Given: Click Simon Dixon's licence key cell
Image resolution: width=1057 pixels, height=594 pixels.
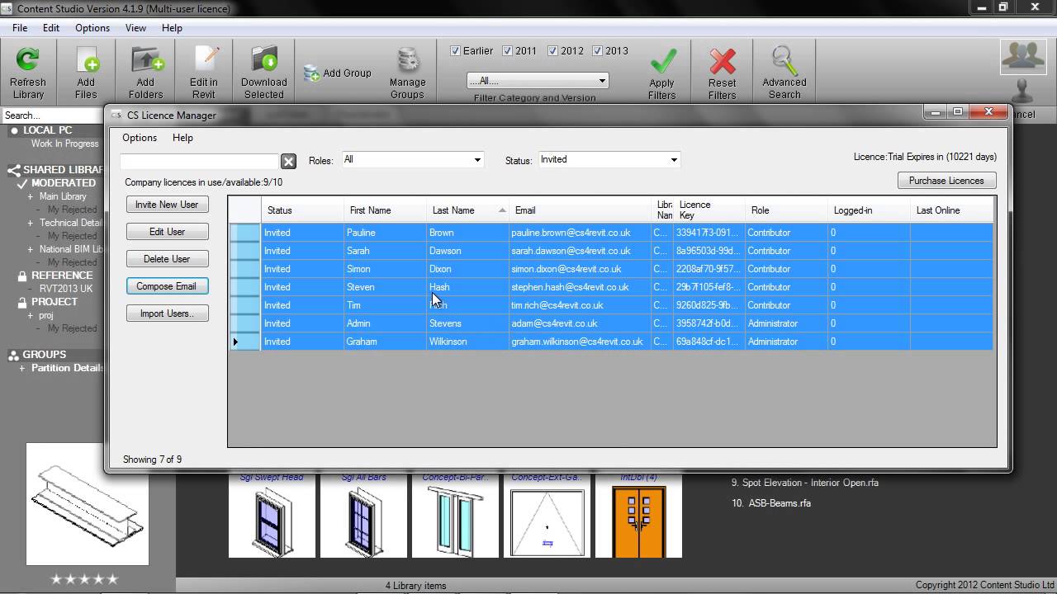Looking at the screenshot, I should click(x=709, y=269).
